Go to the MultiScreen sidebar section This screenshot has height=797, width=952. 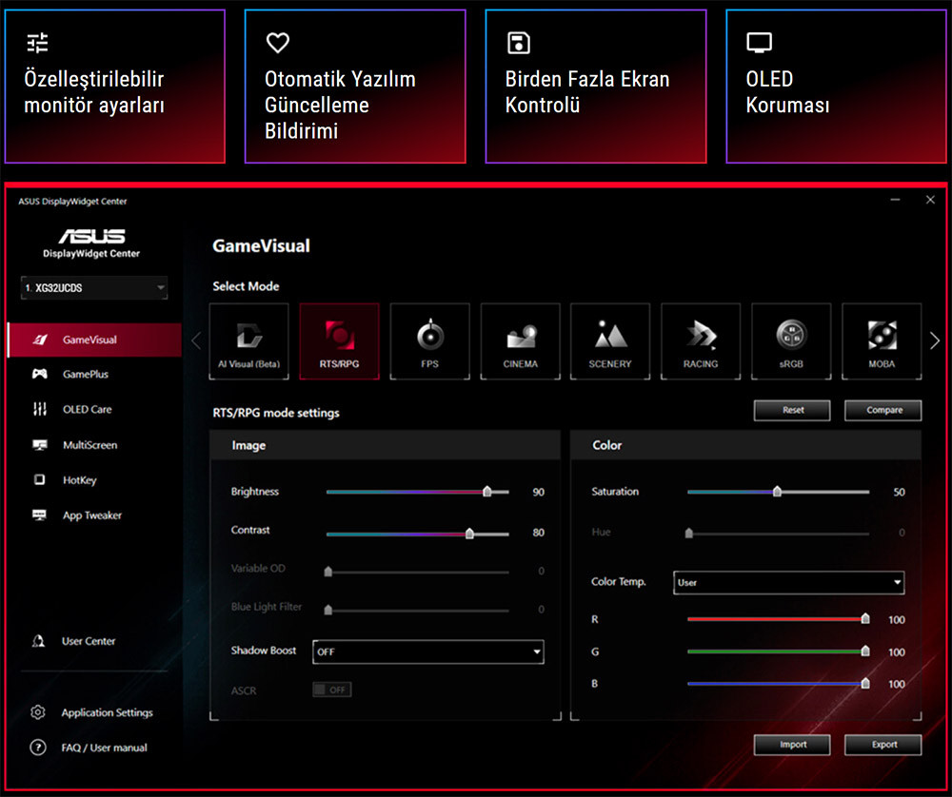(89, 445)
